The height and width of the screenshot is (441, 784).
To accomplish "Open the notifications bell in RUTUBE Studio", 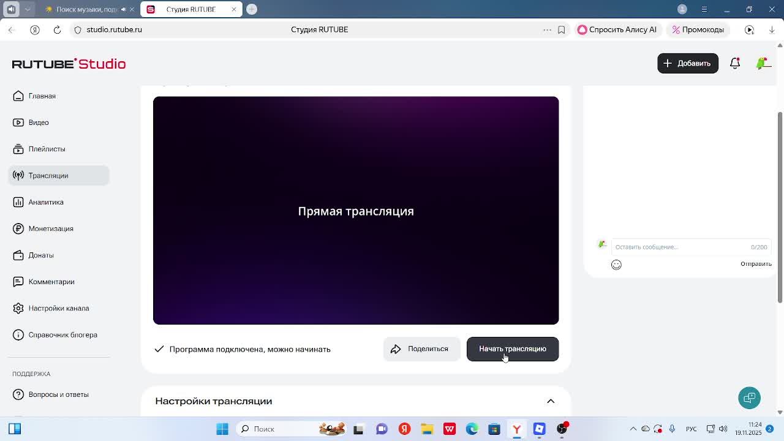I will point(735,63).
